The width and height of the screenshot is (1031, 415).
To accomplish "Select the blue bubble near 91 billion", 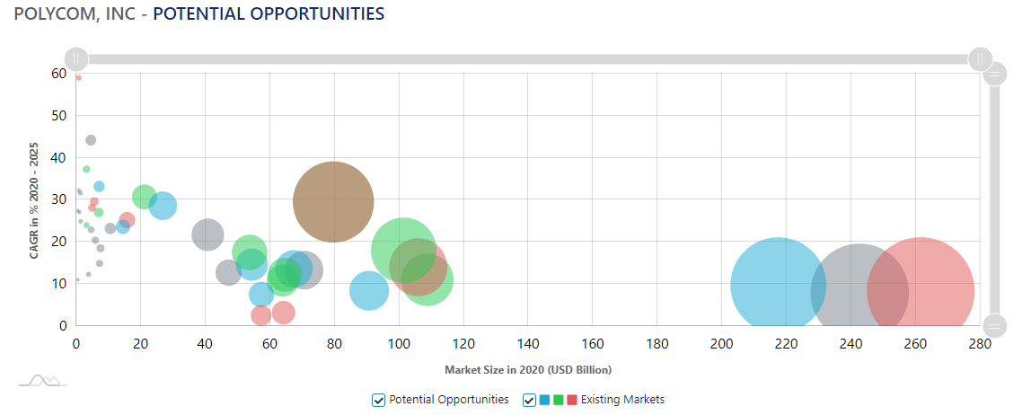I will (369, 290).
